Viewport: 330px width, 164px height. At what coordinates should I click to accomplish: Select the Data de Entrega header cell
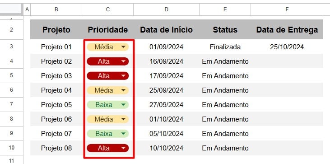(287, 30)
